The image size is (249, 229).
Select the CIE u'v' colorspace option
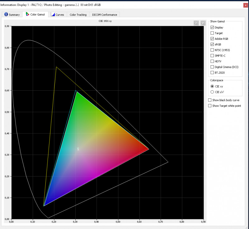click(x=212, y=92)
